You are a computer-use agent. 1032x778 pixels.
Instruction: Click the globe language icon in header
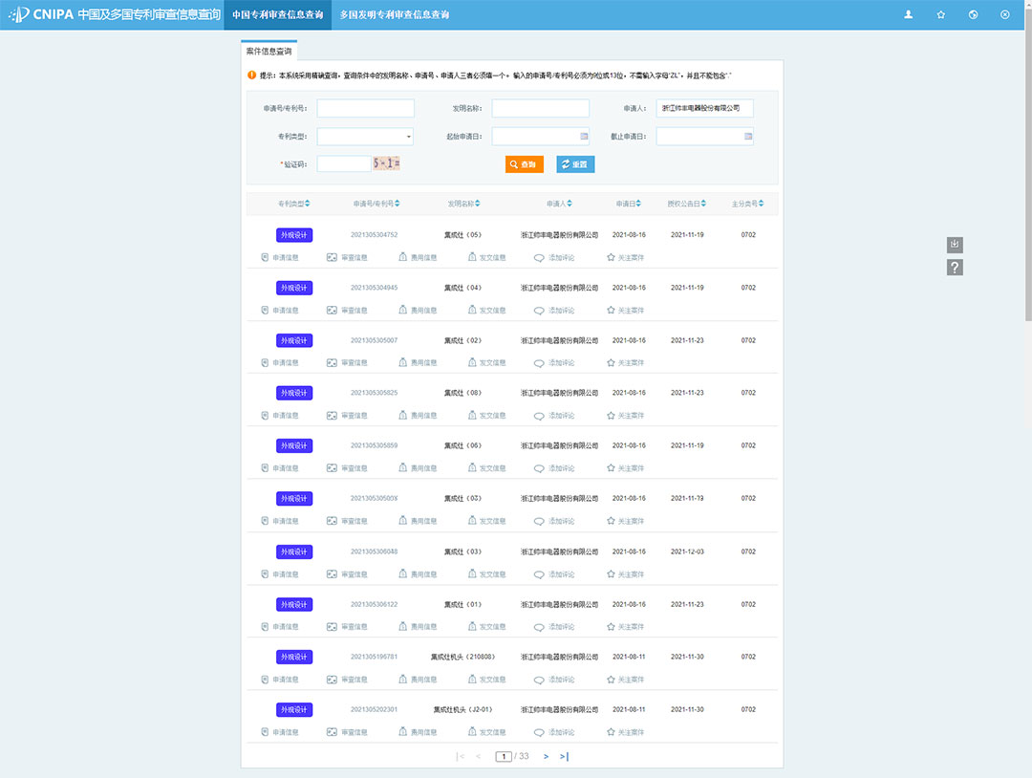(973, 14)
